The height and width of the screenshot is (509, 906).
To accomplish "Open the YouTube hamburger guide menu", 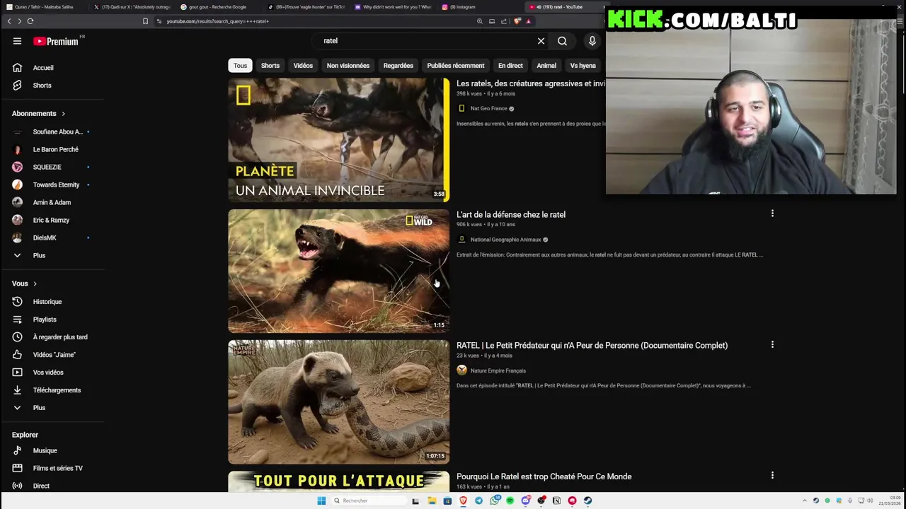I will coord(17,41).
